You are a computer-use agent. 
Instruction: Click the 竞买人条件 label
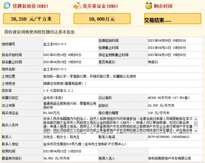click(10, 125)
